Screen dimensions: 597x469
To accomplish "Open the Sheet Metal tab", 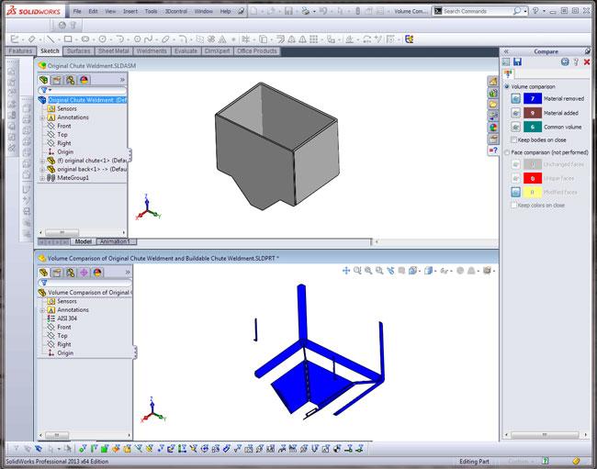I will click(x=112, y=51).
